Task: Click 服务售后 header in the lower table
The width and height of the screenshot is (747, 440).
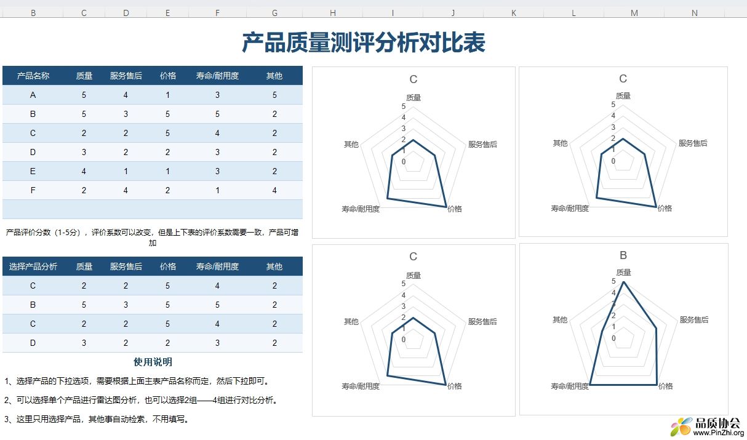Action: [126, 266]
